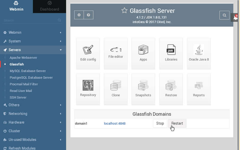Switch to the Dashboard tab
Viewport: 240px width, 150px height.
pyautogui.click(x=49, y=6)
